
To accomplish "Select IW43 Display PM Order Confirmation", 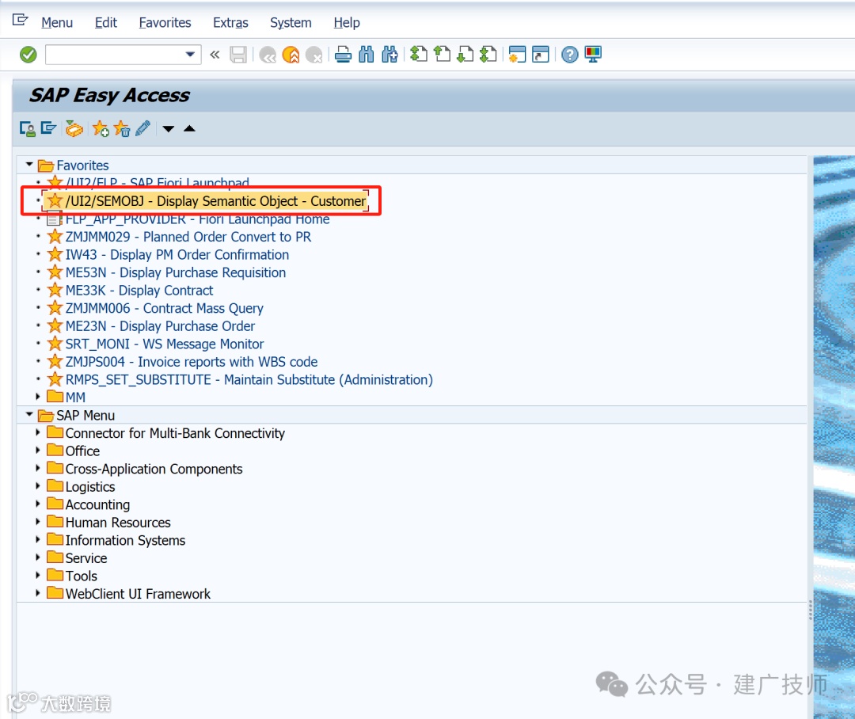I will [177, 255].
